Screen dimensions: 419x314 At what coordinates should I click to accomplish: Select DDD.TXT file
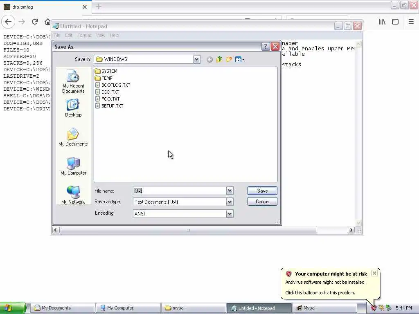tap(107, 92)
